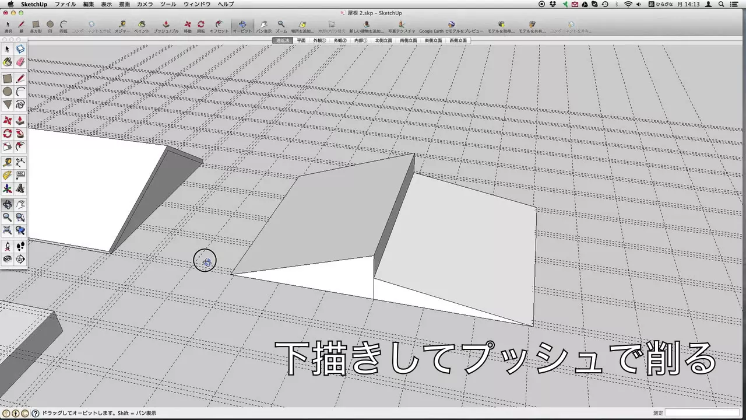
Task: Open the ツール menu
Action: [x=168, y=4]
